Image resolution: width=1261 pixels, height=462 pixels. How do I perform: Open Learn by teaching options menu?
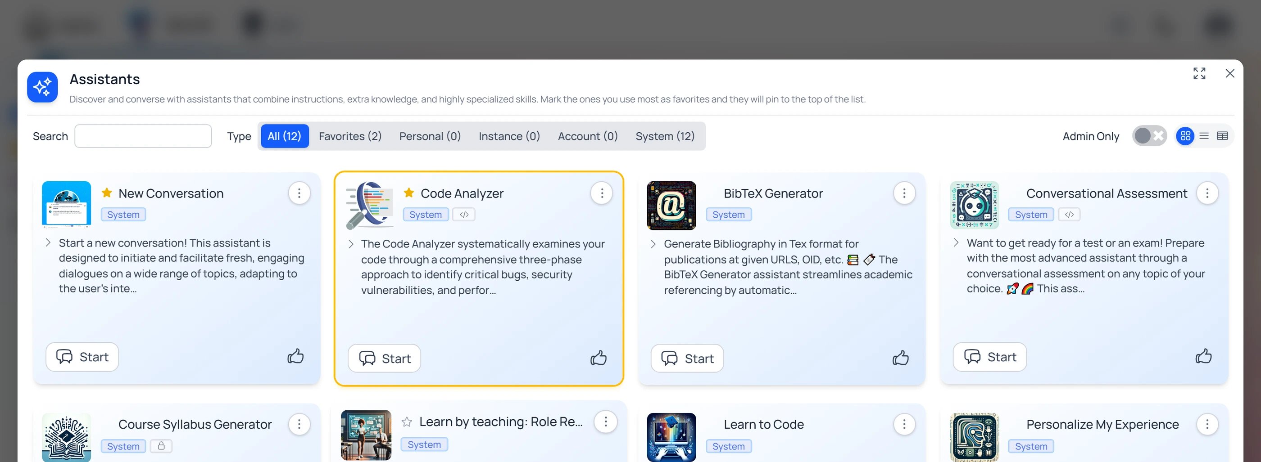click(606, 422)
